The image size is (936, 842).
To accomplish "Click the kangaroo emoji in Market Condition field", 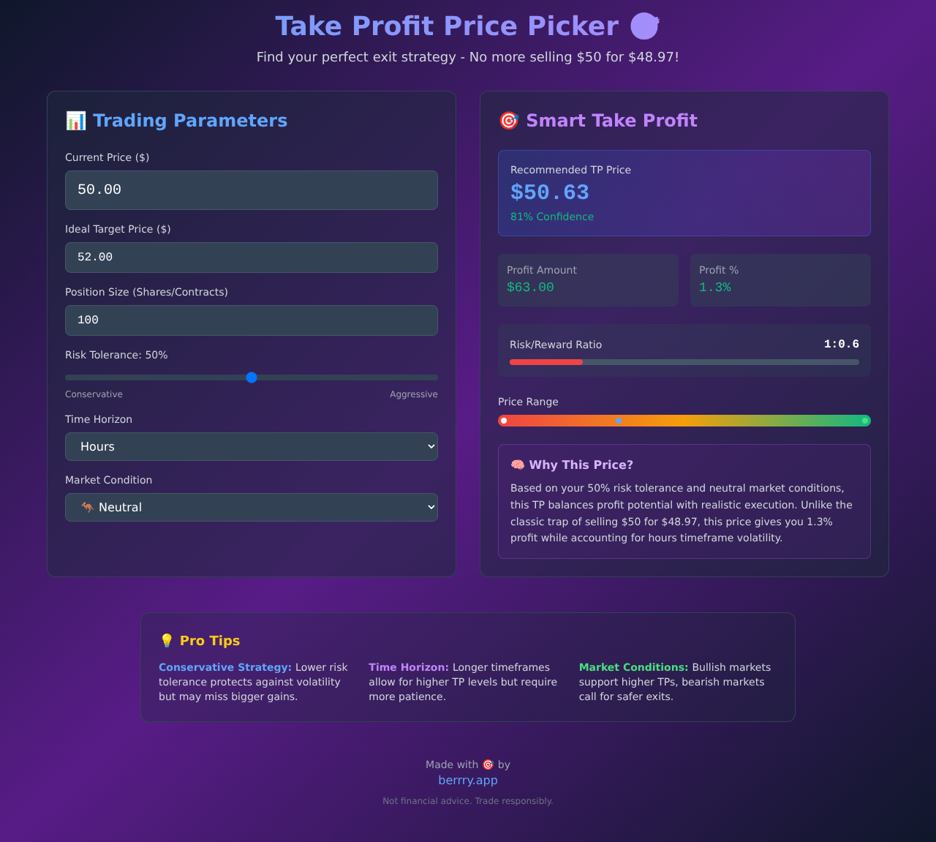I will click(86, 507).
